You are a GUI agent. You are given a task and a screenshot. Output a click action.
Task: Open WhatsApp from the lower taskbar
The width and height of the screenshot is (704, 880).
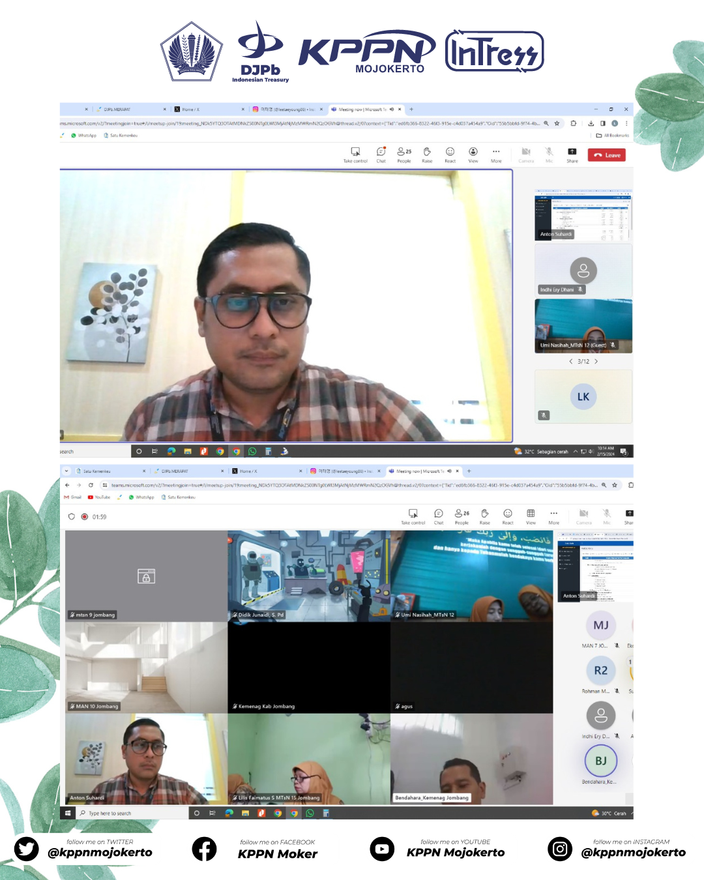point(310,813)
